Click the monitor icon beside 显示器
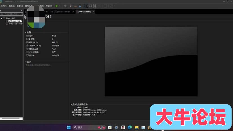233x131 pixels. pyautogui.click(x=27, y=55)
